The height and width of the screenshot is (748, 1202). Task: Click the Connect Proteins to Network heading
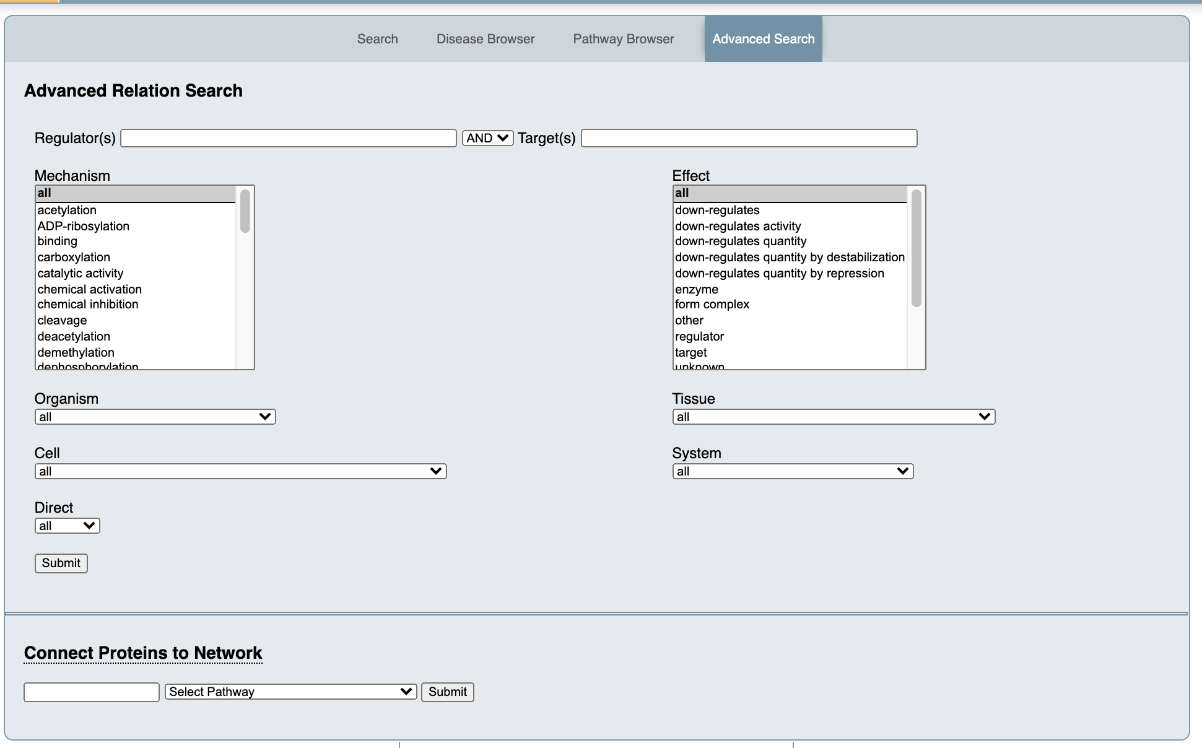pos(143,653)
